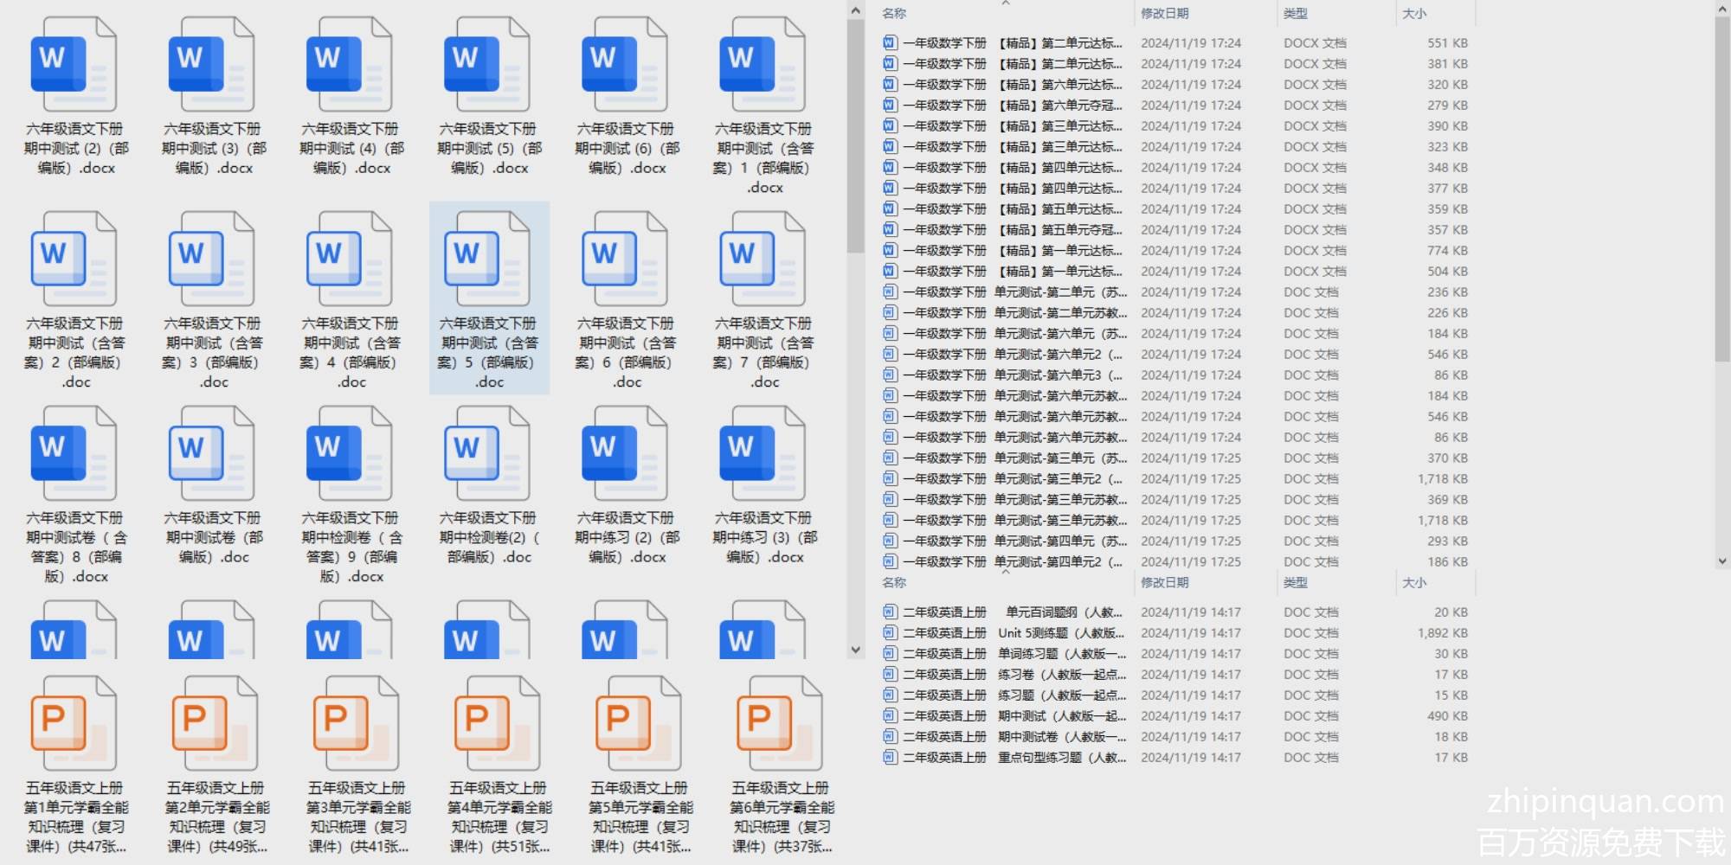1731x865 pixels.
Task: Select 六年级语文下册 期中练习 (3) docx icon
Action: click(763, 455)
